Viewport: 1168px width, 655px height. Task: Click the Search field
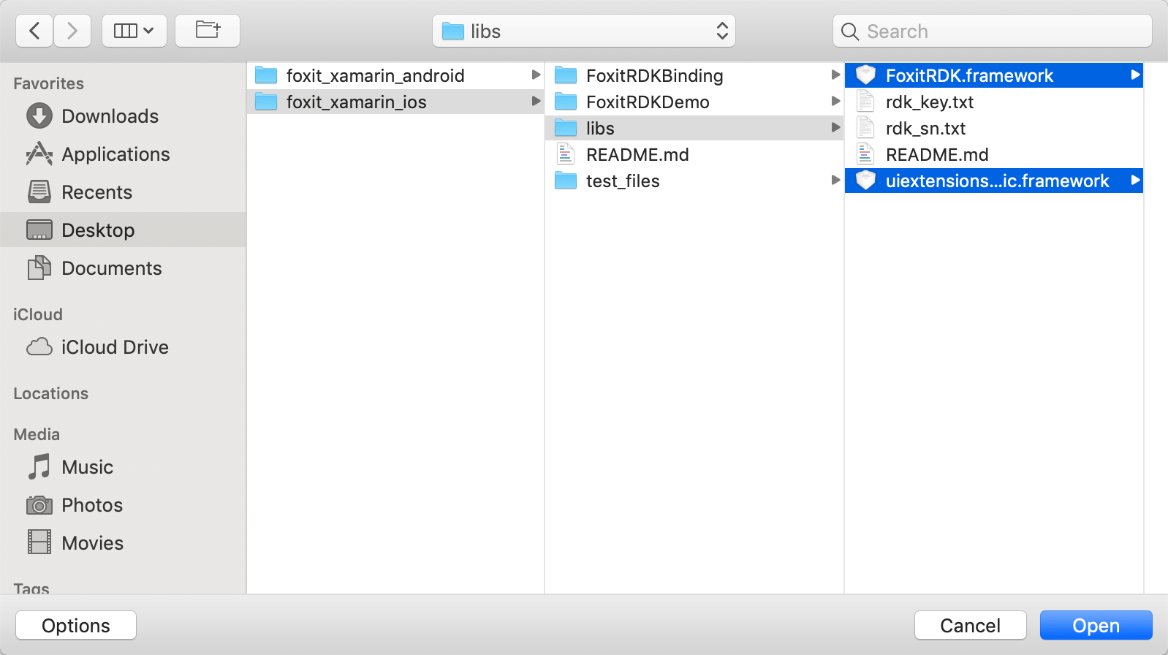point(992,31)
